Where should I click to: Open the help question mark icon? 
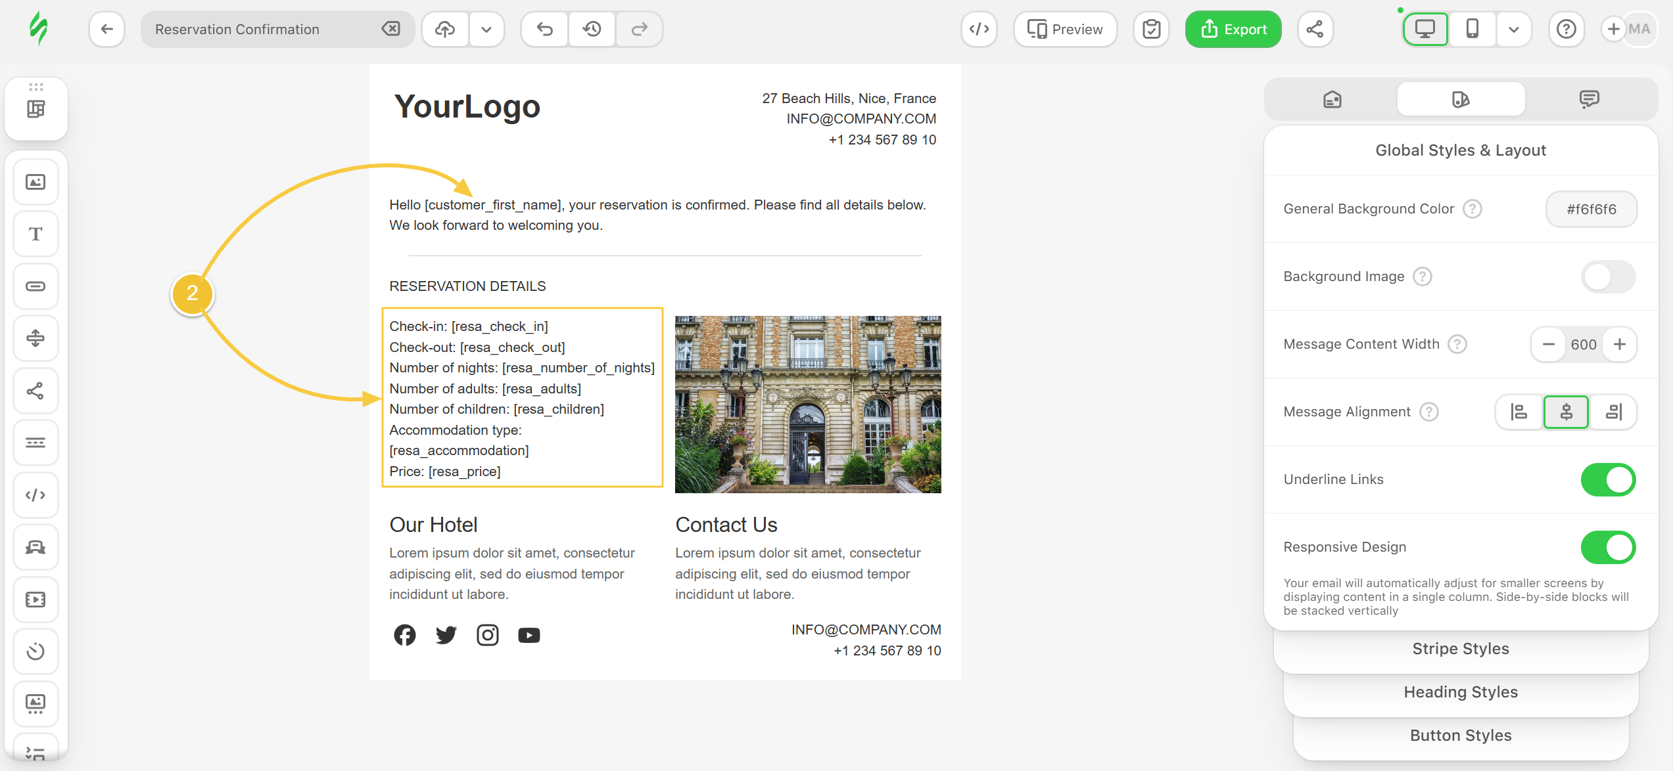coord(1567,29)
